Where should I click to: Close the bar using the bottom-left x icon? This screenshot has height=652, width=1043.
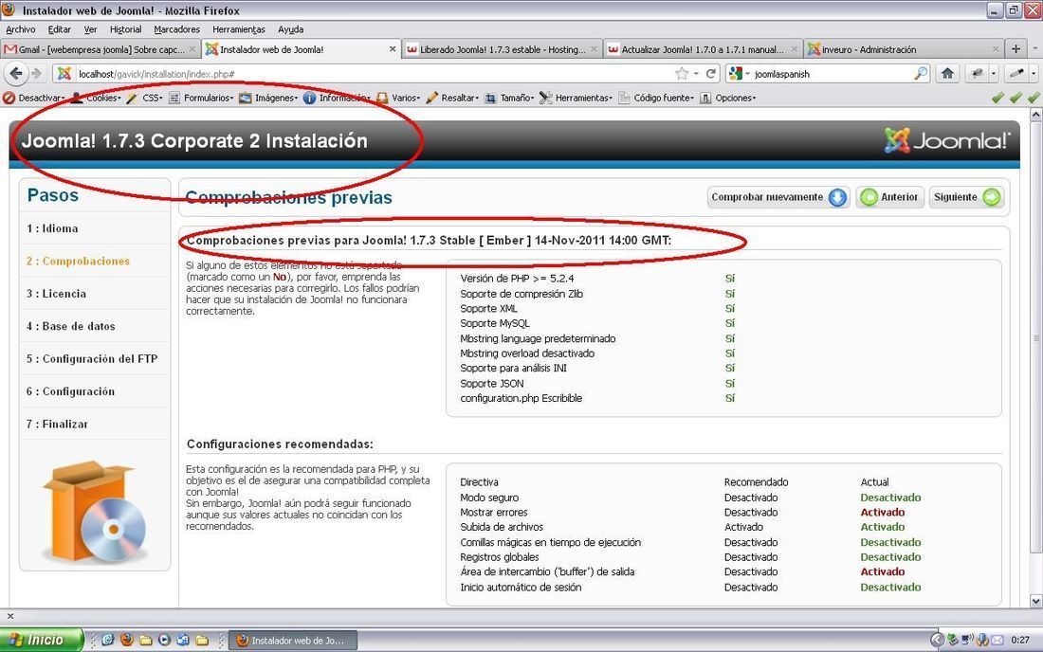[10, 616]
